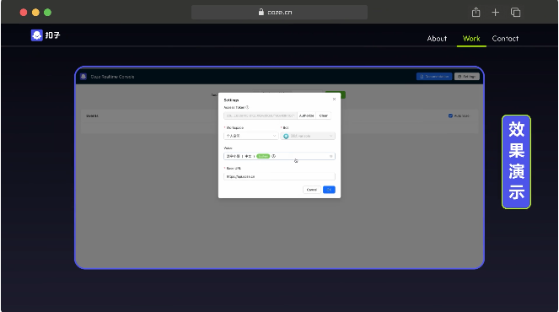Click the Authorize button
This screenshot has height=312, width=559.
(x=306, y=116)
